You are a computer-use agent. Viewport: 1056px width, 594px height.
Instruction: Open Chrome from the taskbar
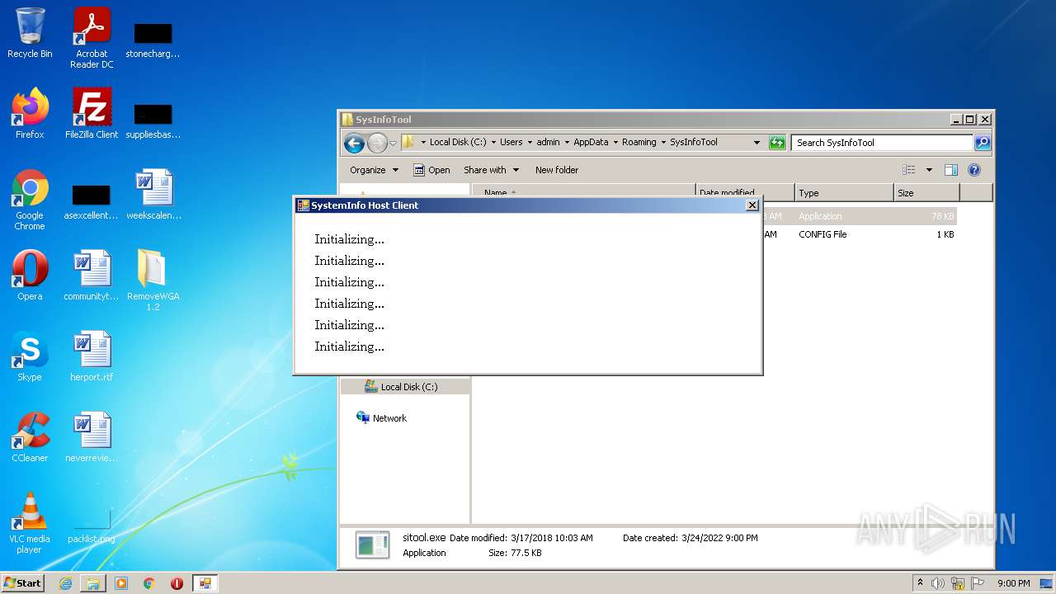point(149,583)
